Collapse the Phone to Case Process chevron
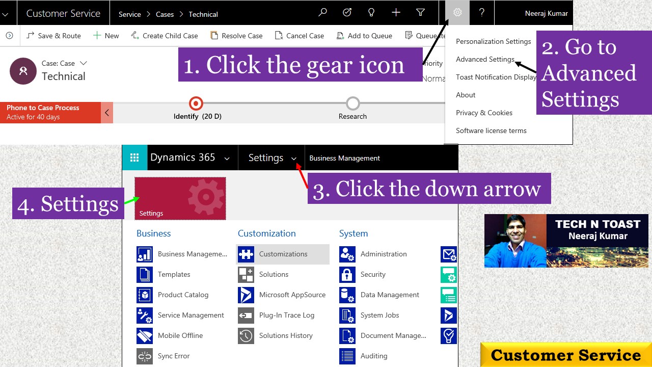Viewport: 652px width, 367px height. pos(107,113)
